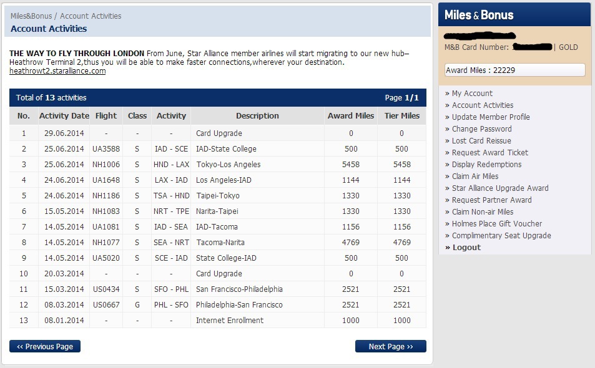Open Lost Card Reissue
595x368 pixels.
click(x=481, y=140)
